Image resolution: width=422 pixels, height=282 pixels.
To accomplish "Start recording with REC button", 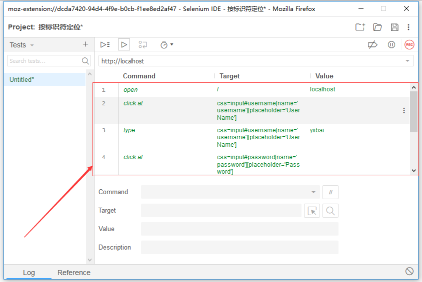I will click(x=409, y=44).
